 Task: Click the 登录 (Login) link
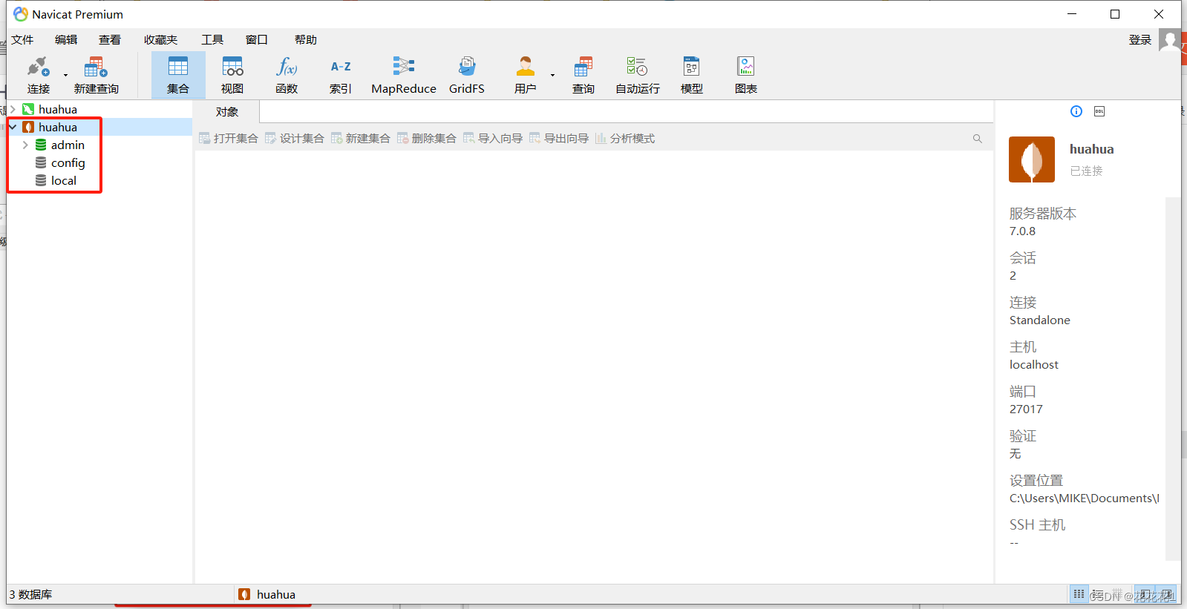coord(1140,40)
